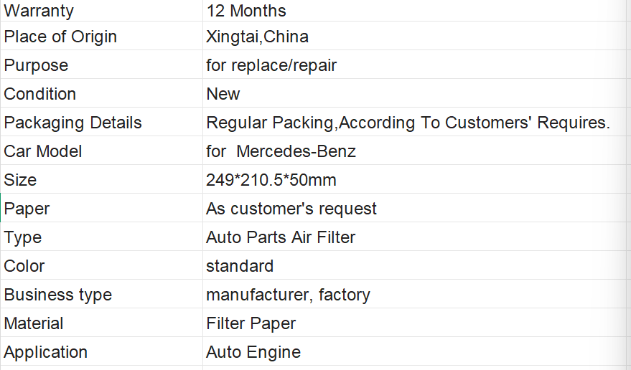
Task: Select the Condition label cell
Action: (101, 93)
